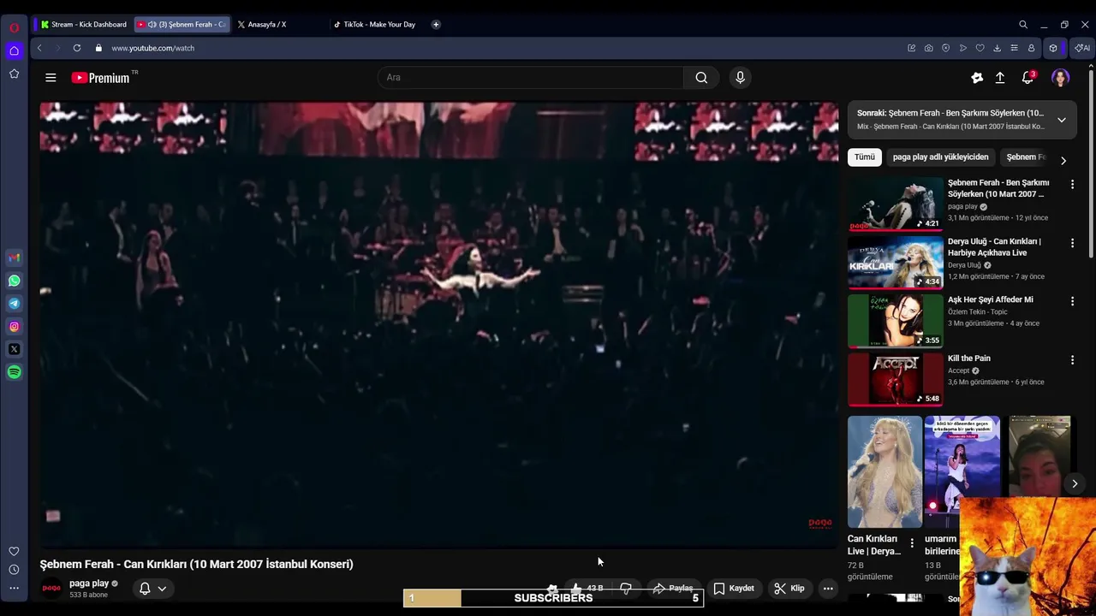Switch to Stream - Kick Dashboard tab

[83, 25]
